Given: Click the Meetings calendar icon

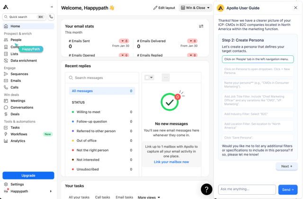Looking at the screenshot, I should tap(6, 101).
